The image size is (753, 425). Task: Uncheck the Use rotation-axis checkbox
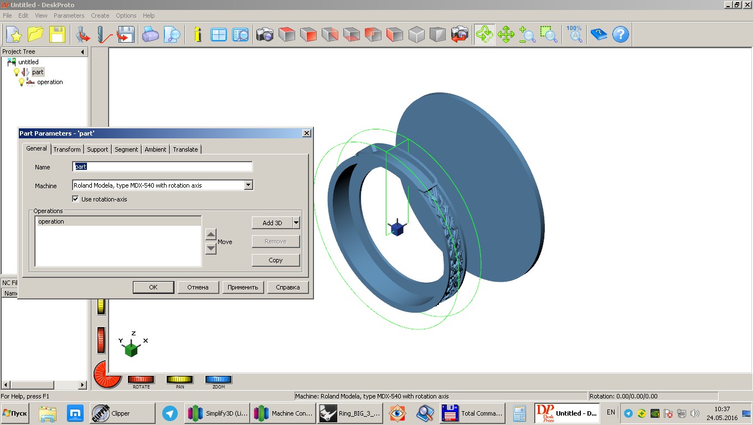pyautogui.click(x=76, y=199)
